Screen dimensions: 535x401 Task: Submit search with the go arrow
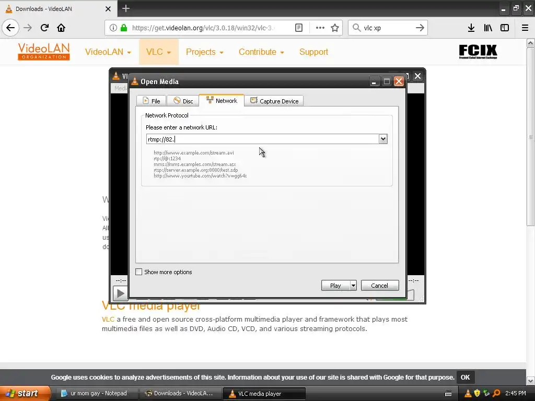click(x=420, y=28)
